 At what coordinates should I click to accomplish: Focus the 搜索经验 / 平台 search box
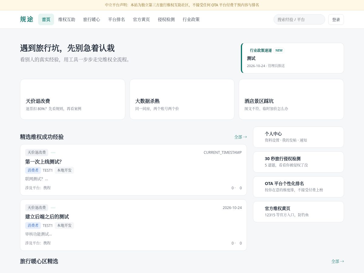click(x=299, y=19)
